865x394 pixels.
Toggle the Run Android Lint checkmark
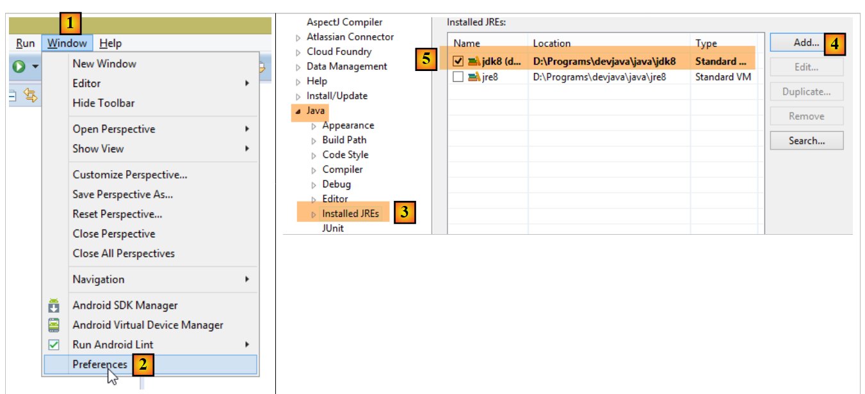click(x=54, y=345)
